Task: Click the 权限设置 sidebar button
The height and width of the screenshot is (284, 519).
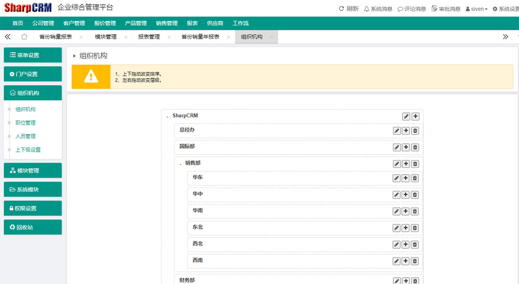Action: [32, 208]
